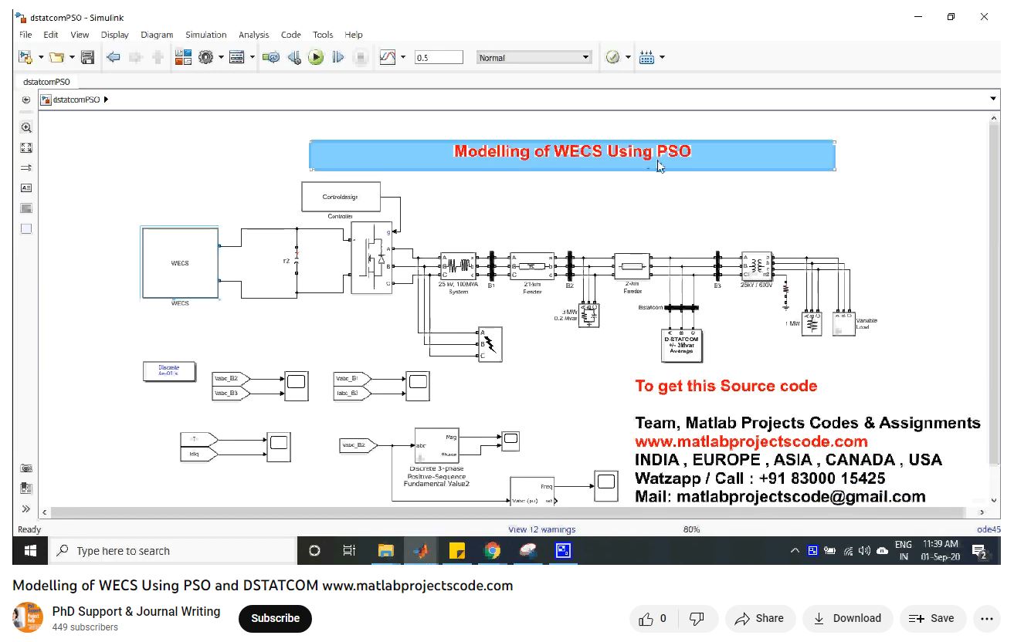1014x642 pixels.
Task: Select the Annotation text tool in palette
Action: point(26,188)
